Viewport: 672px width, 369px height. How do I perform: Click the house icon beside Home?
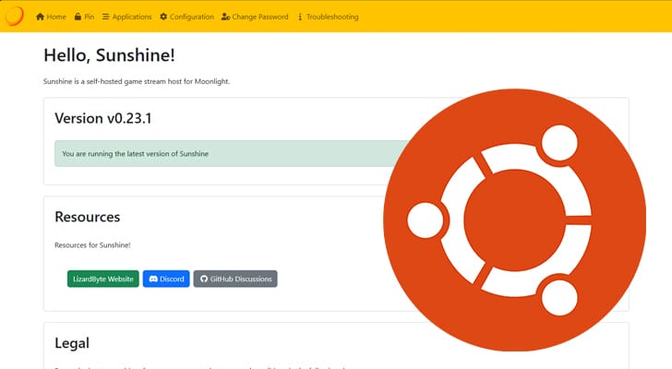click(40, 17)
